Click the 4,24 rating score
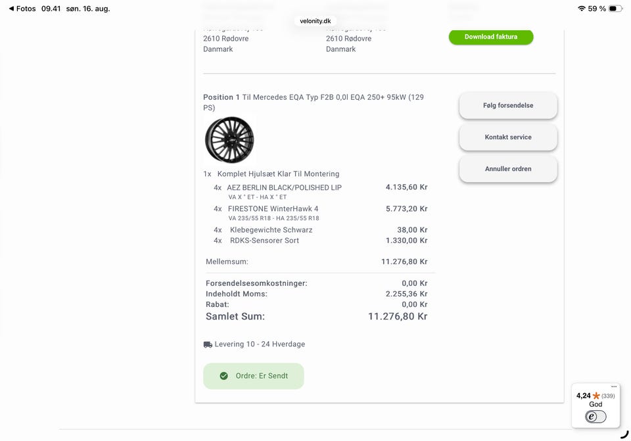The image size is (631, 441). pos(583,396)
